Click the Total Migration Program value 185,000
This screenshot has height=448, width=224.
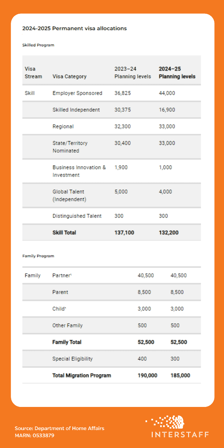point(180,375)
